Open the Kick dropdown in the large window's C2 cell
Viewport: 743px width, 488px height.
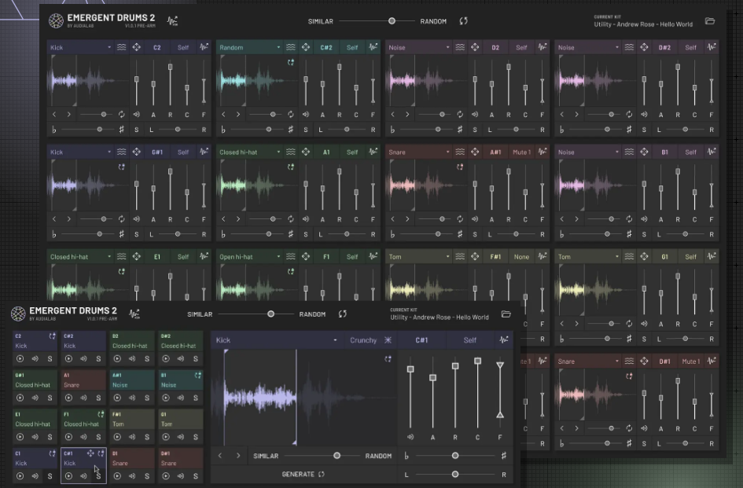80,47
